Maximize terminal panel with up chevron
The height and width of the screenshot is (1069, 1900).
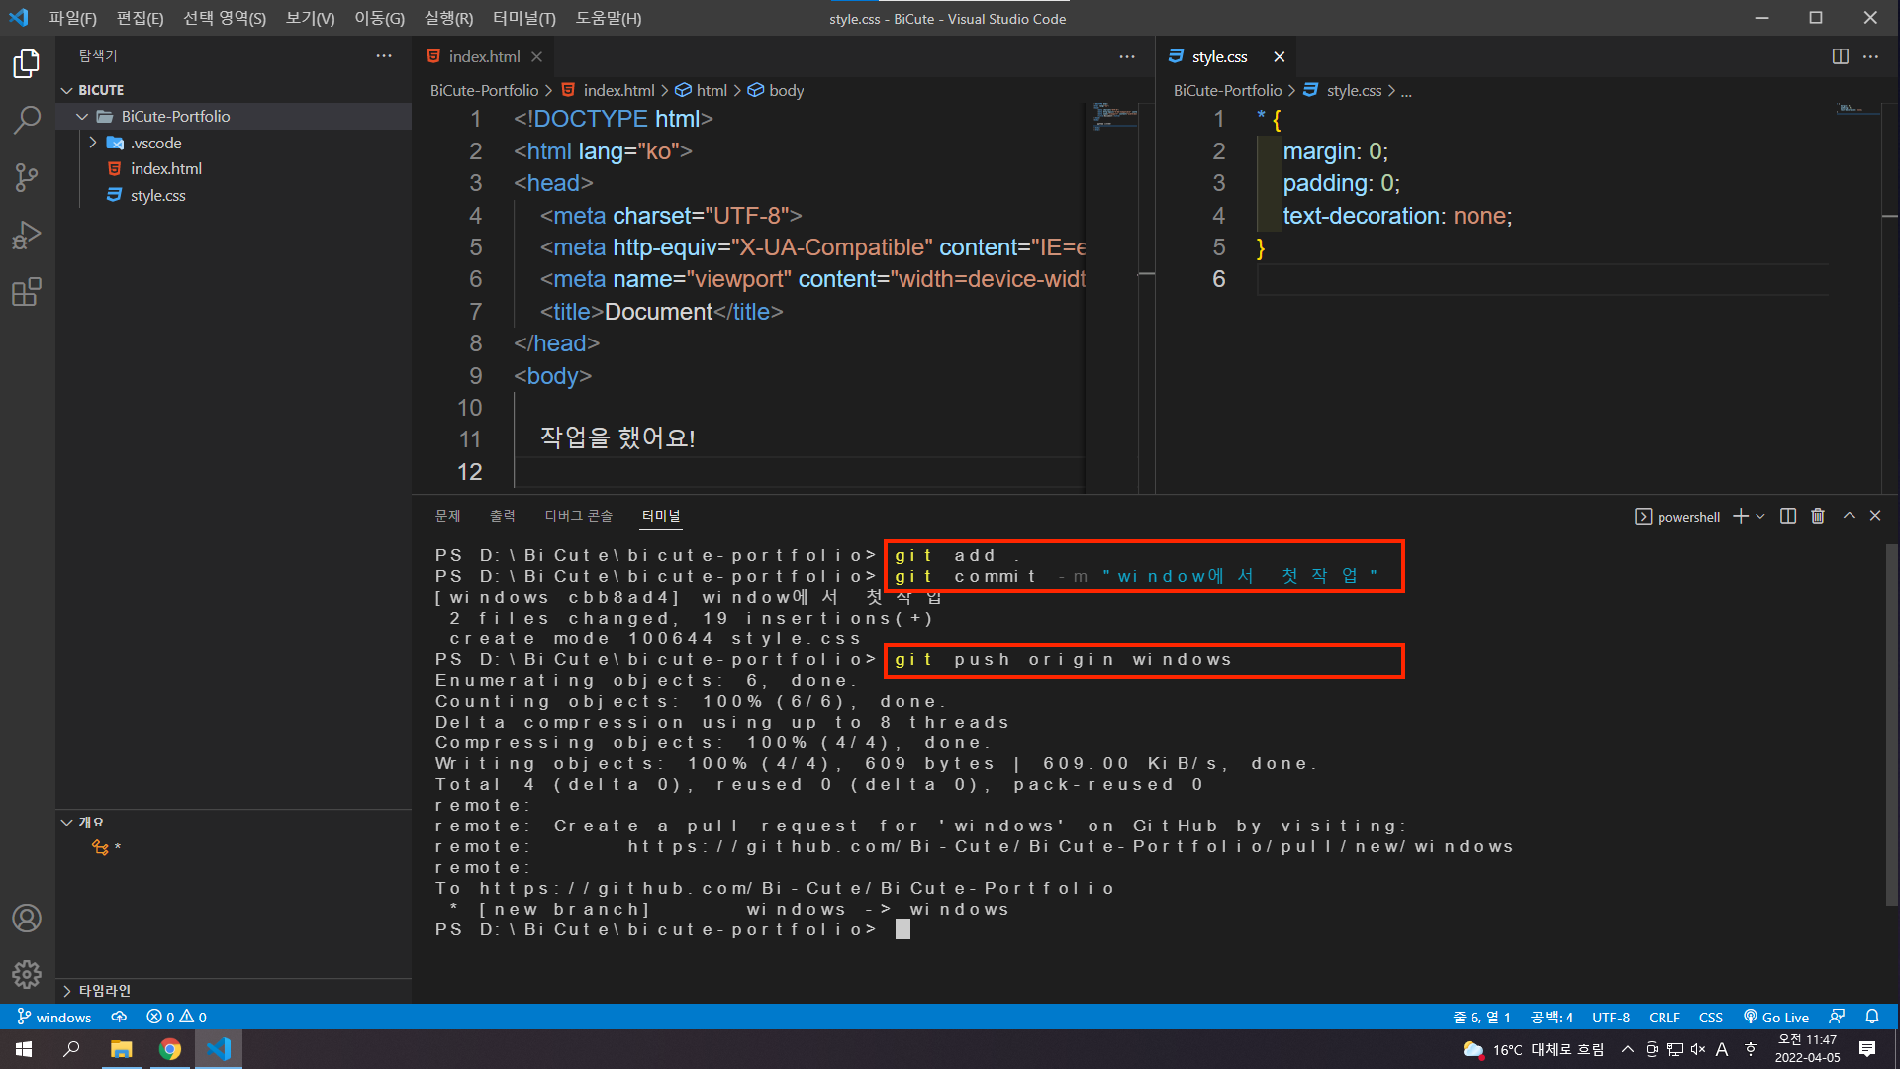pos(1849,516)
